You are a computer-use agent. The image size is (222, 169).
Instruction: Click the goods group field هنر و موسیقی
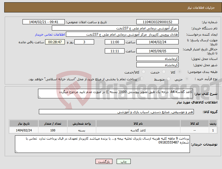click(116, 112)
